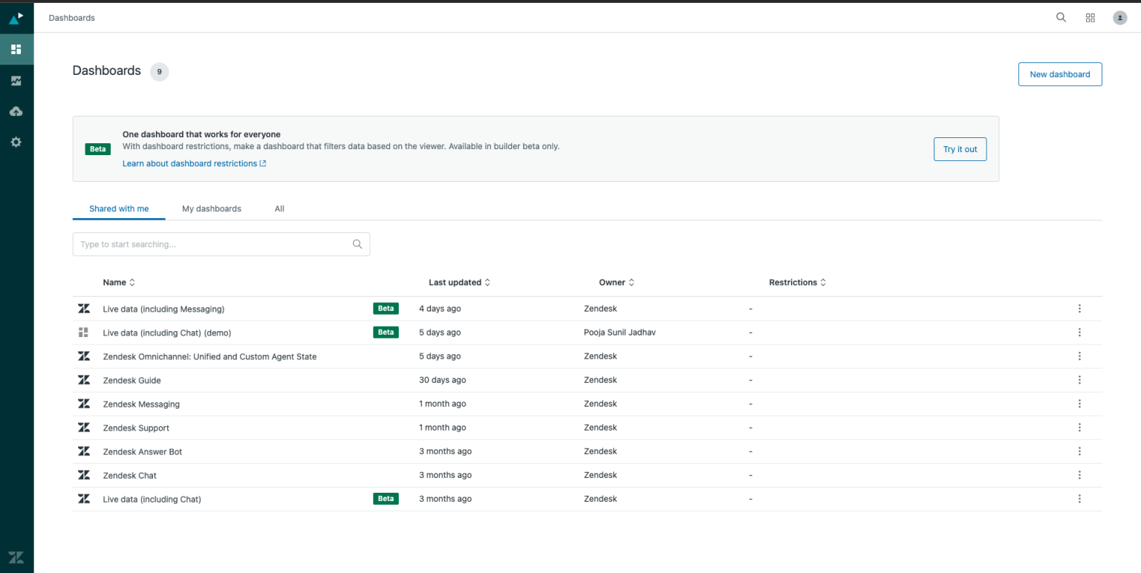Viewport: 1141px width, 573px height.
Task: Open Live data (including Messaging) dashboard
Action: [163, 310]
